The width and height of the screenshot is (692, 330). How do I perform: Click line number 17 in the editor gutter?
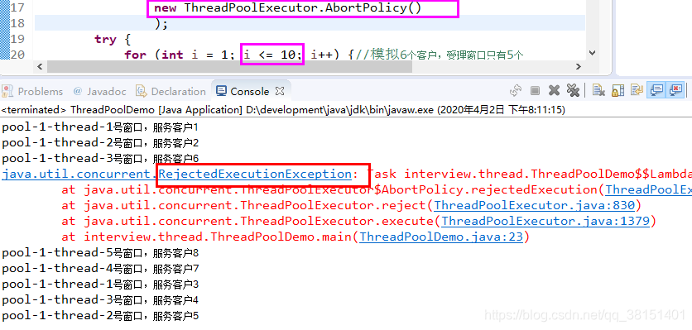[x=17, y=7]
